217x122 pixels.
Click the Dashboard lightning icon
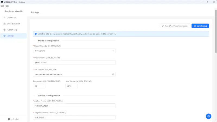(4, 18)
